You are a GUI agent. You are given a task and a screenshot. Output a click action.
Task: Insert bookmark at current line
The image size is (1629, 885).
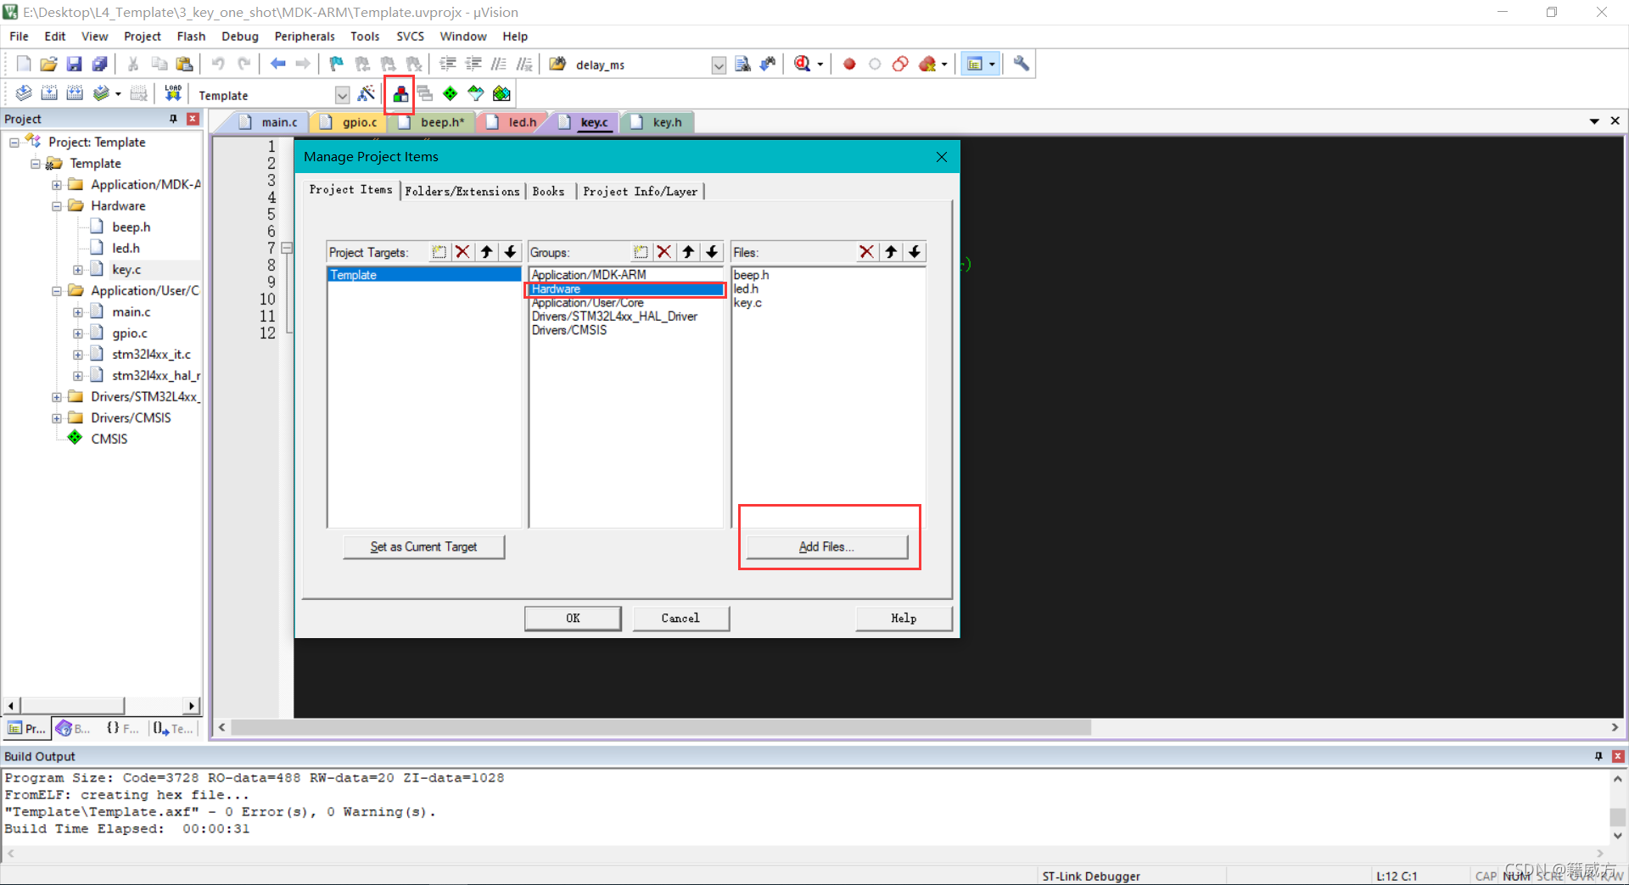[x=337, y=64]
